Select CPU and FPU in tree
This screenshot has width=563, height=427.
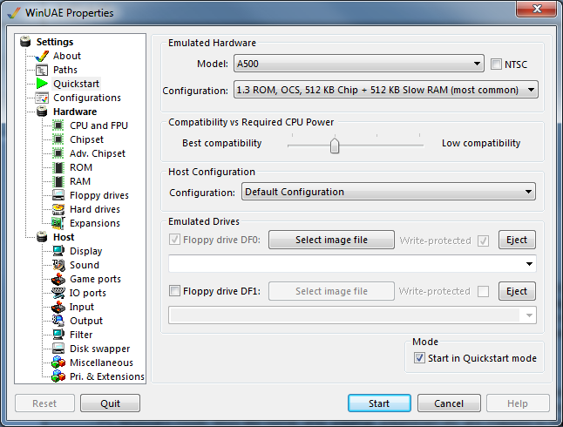click(98, 125)
